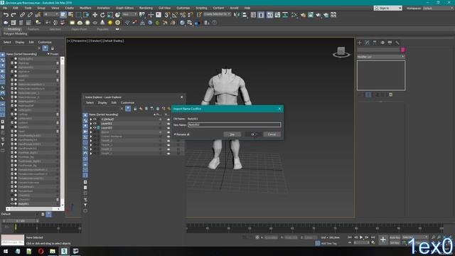This screenshot has height=256, width=455.
Task: Open the File menu
Action: coord(5,8)
